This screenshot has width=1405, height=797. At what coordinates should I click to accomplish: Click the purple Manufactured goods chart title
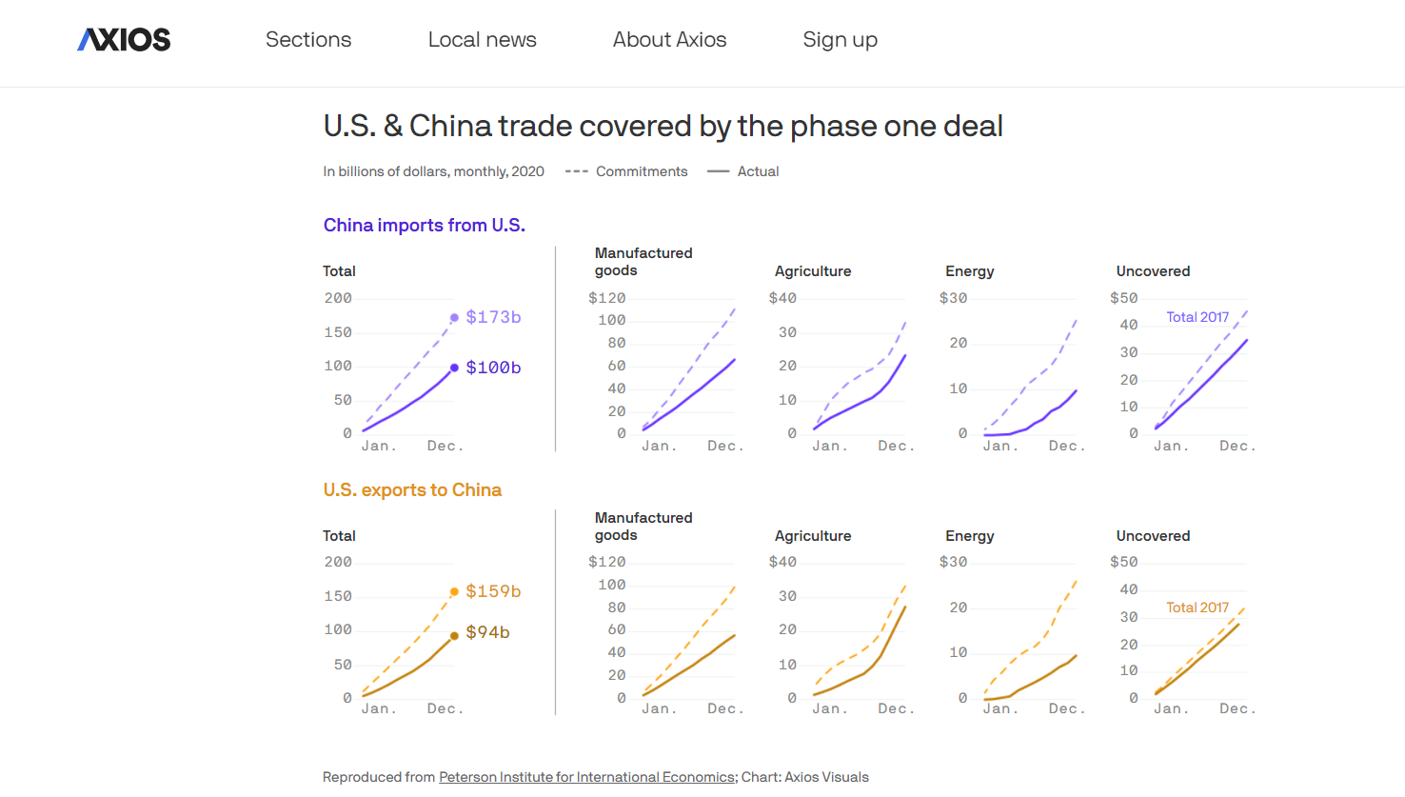pyautogui.click(x=643, y=262)
